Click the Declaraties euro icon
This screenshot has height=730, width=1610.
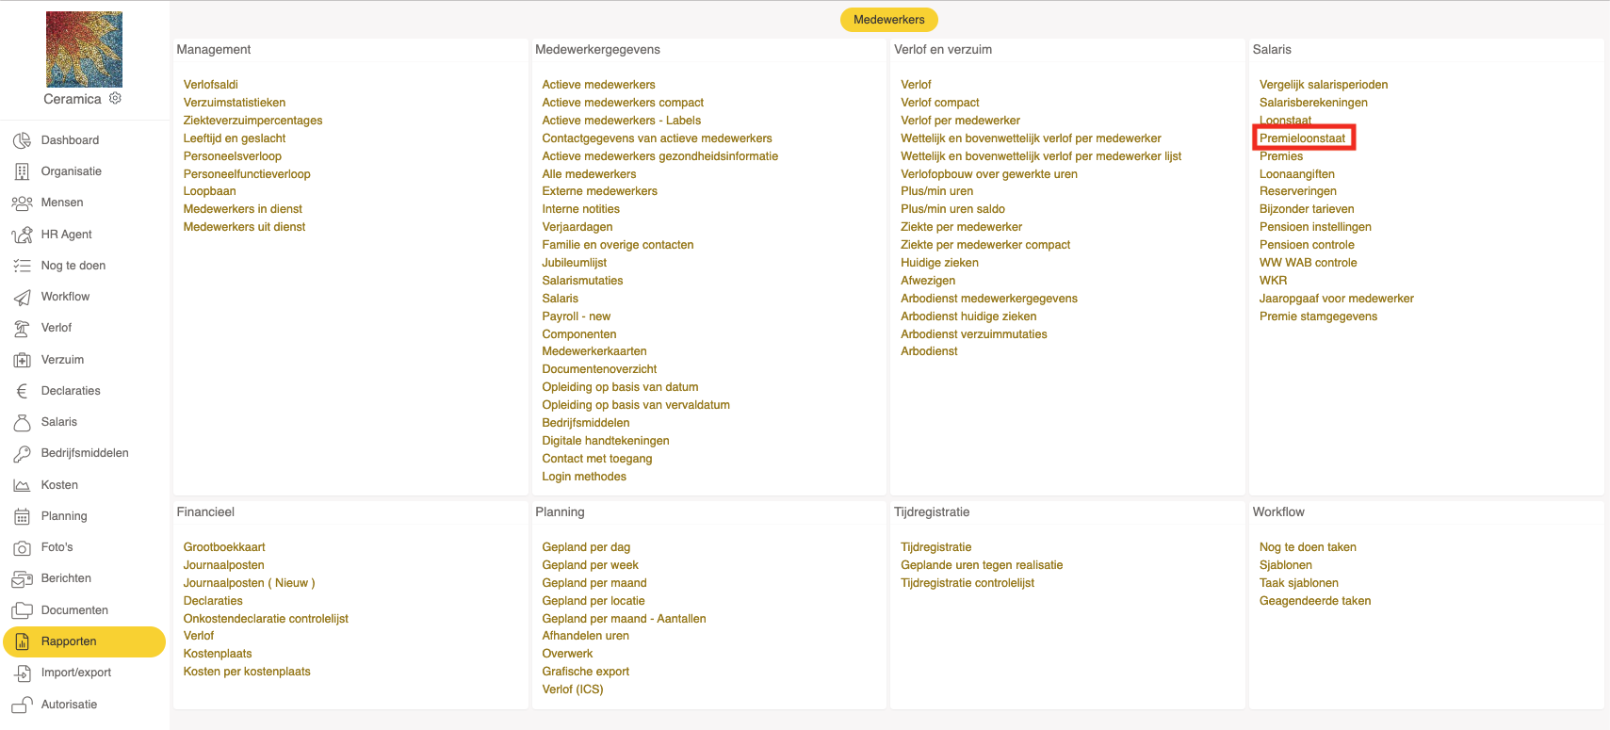23,391
